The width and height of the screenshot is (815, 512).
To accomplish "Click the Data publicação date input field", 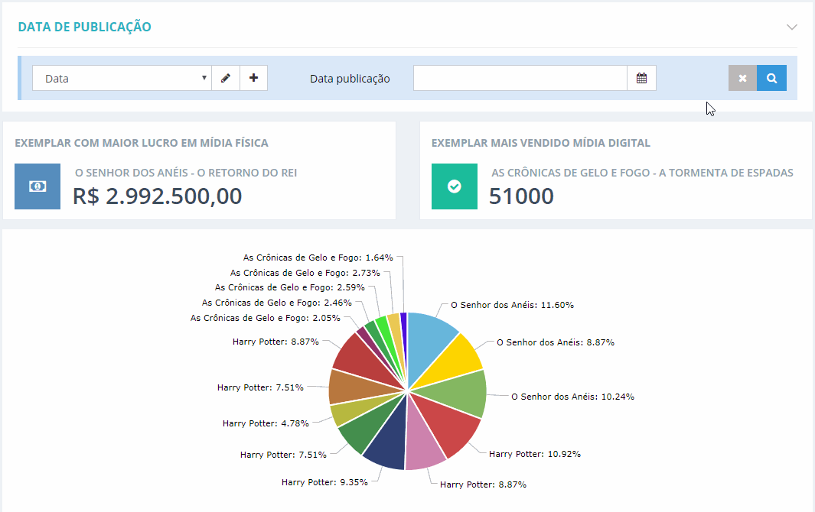I will (x=520, y=78).
